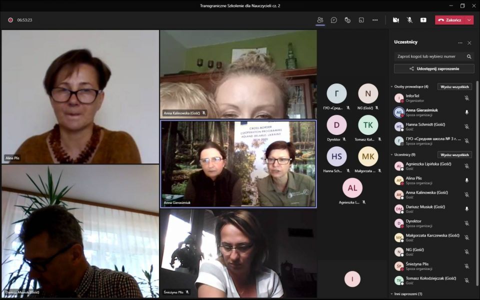
Task: Expand the Inni zaproszeni (1) section
Action: tap(391, 294)
